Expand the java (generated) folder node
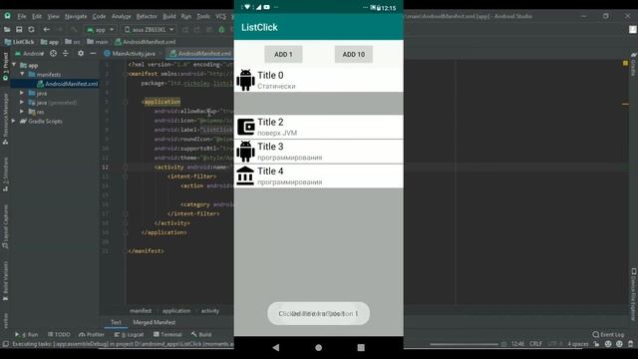This screenshot has width=638, height=359. coord(22,102)
